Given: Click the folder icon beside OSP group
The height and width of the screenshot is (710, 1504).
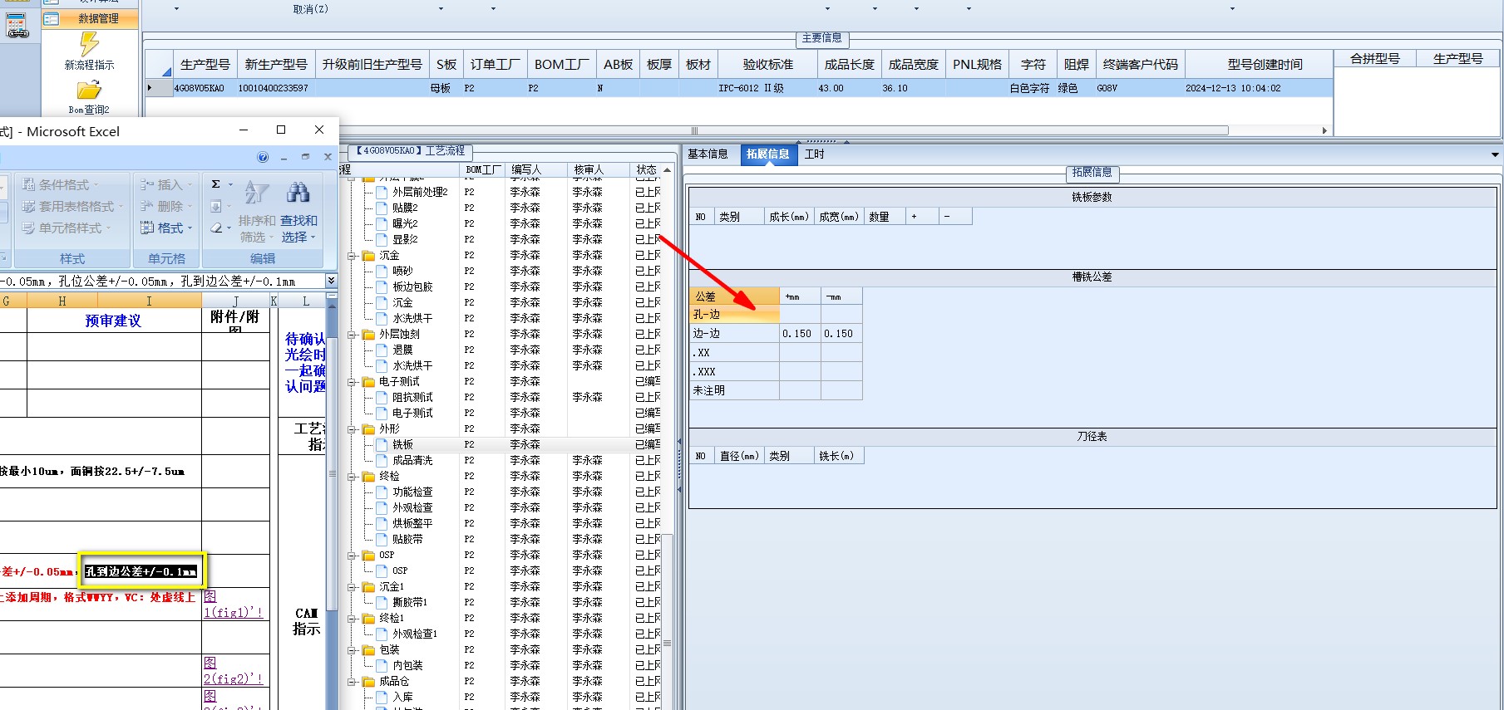Looking at the screenshot, I should click(369, 555).
